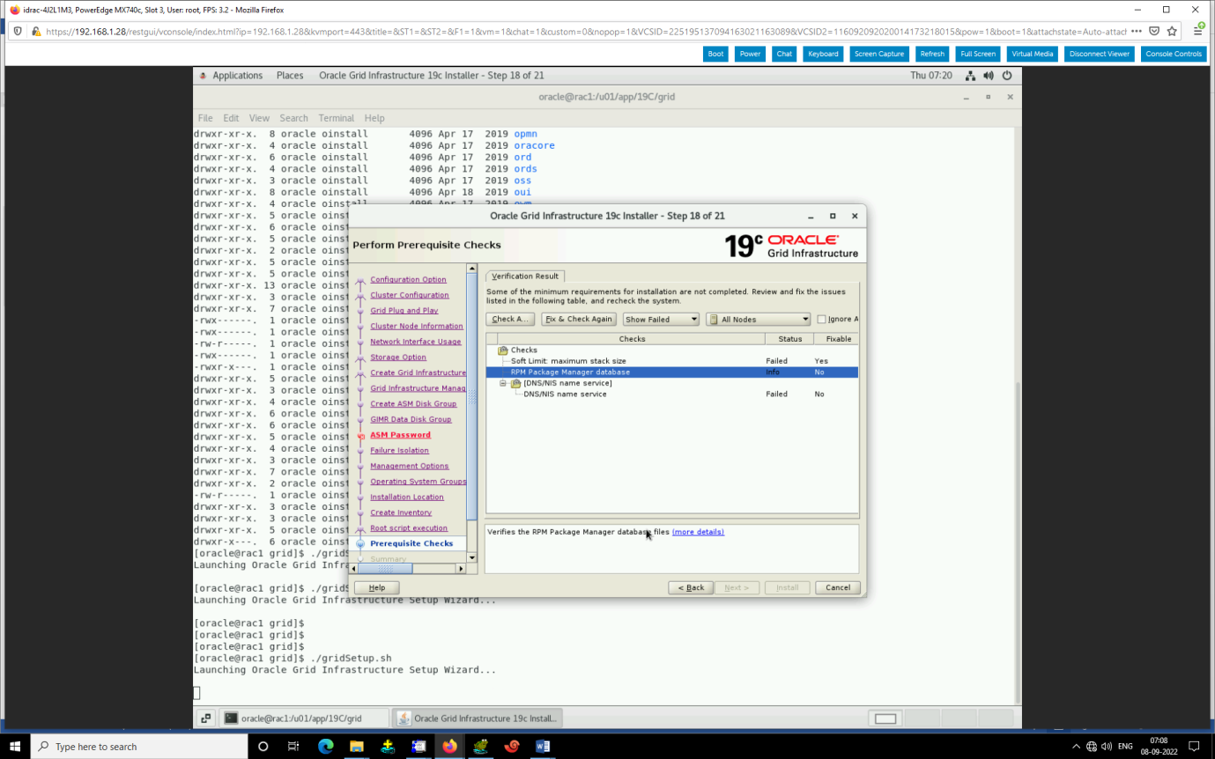Open the Terminal menu in terminal menubar
Image resolution: width=1215 pixels, height=759 pixels.
tap(337, 118)
